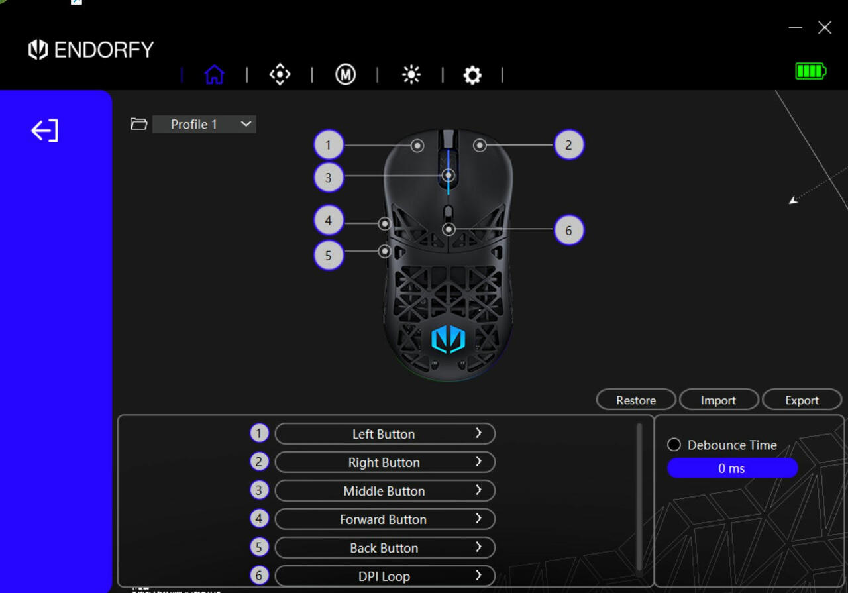Image resolution: width=848 pixels, height=593 pixels.
Task: Select mouse button marker 6 on diagram
Action: tap(568, 231)
